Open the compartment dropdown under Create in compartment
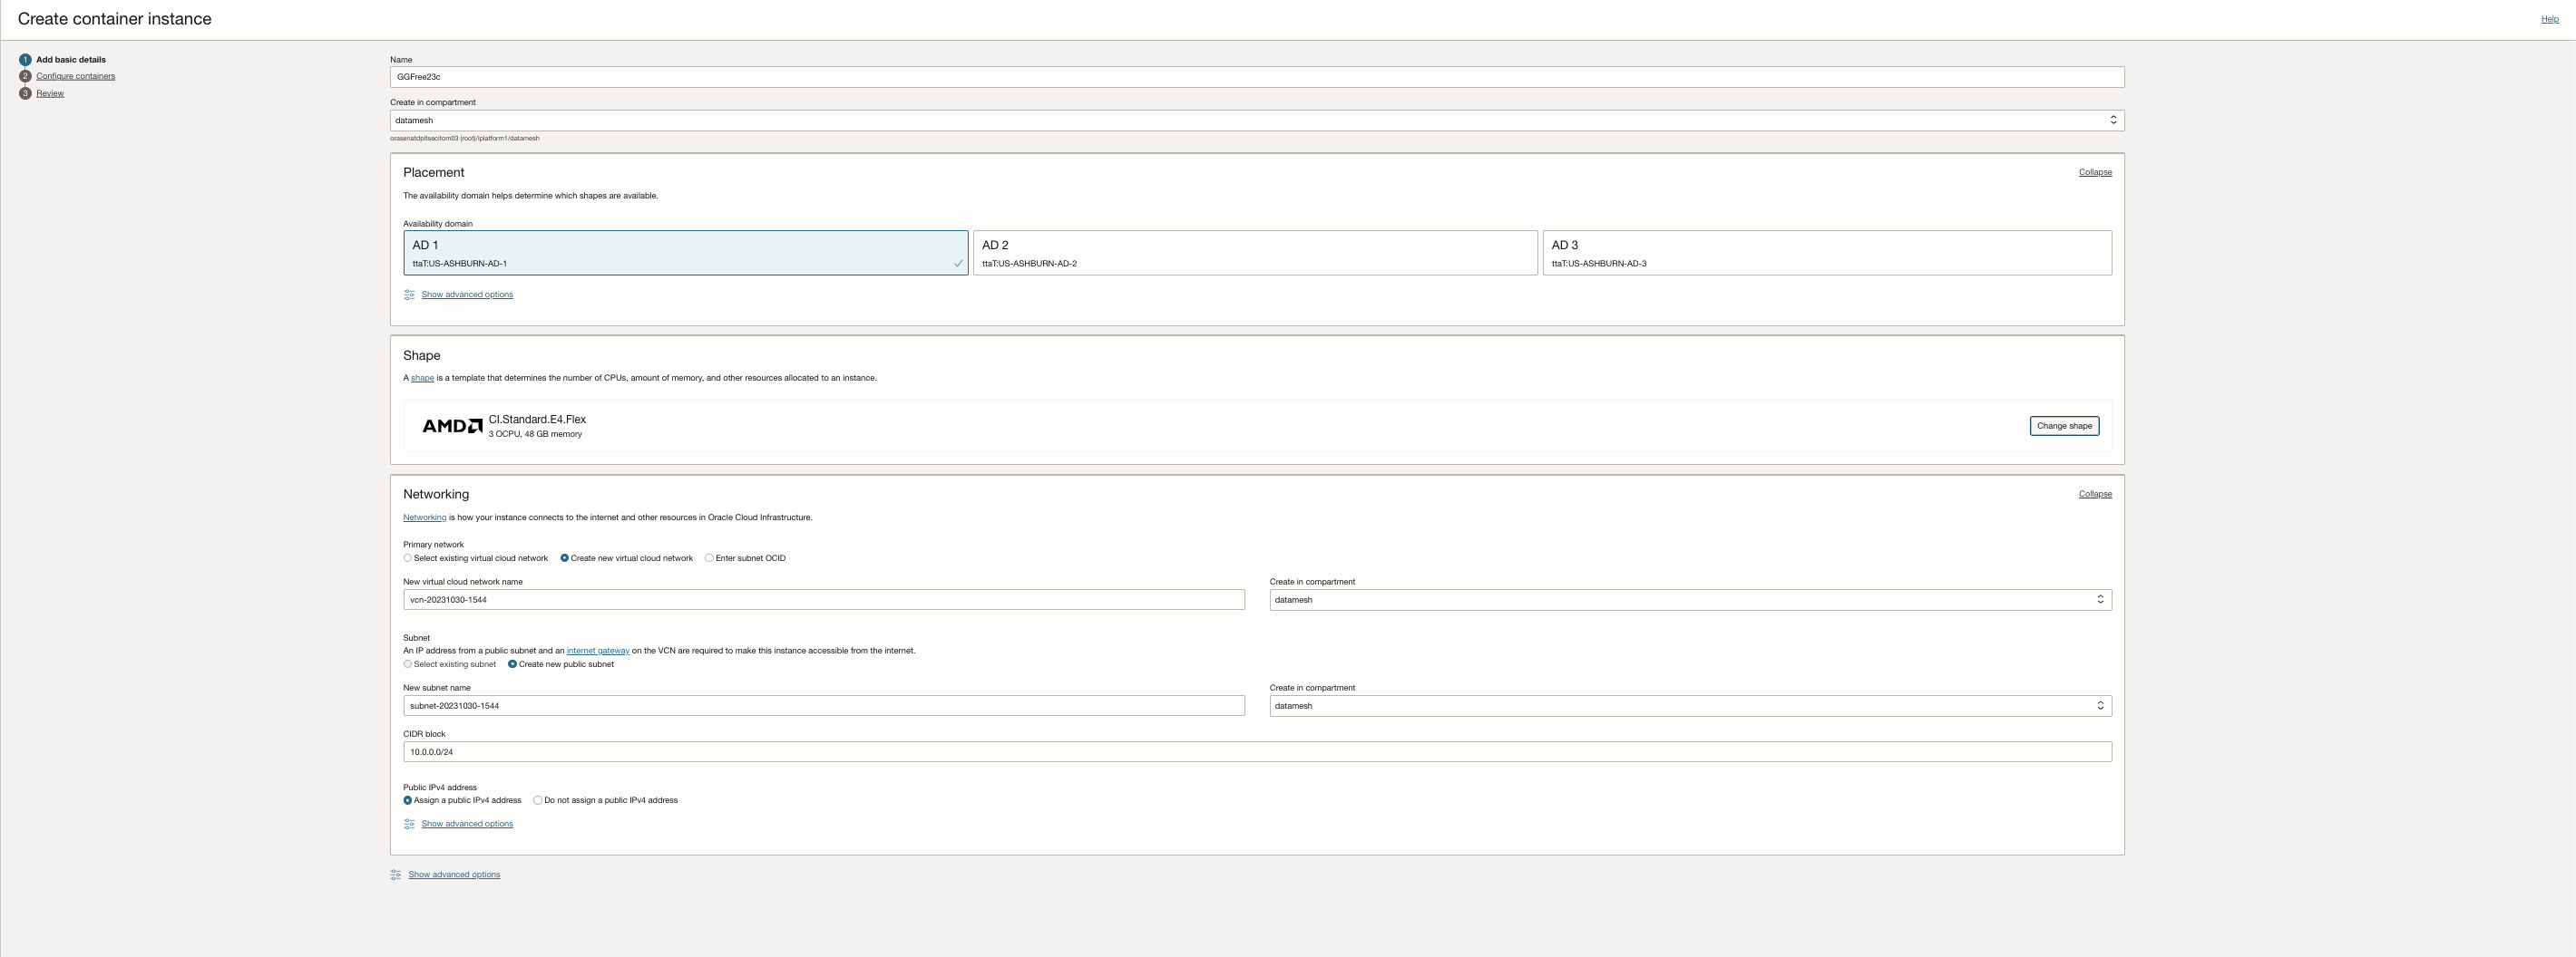Screen dimensions: 2576x957 pos(2112,120)
